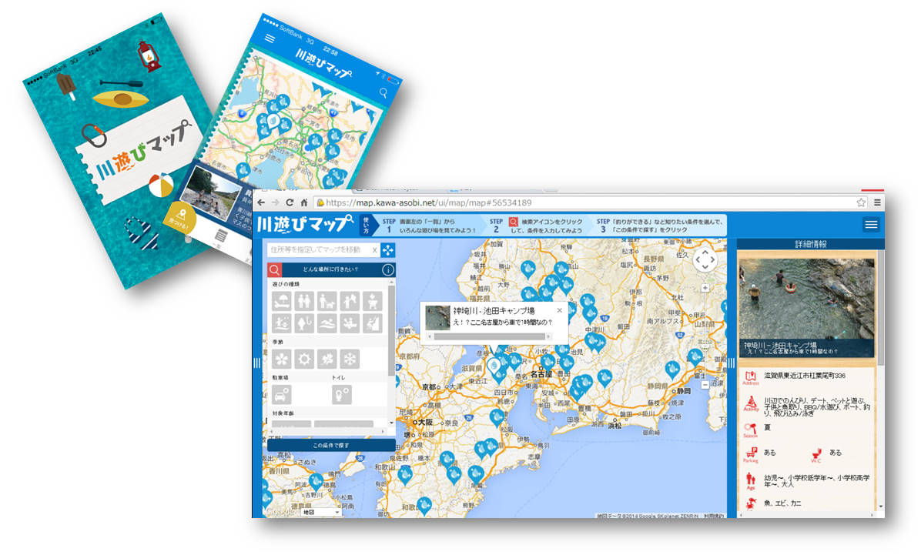Toggle the parking (駐車場) car filter
This screenshot has height=555, width=921.
tap(282, 394)
